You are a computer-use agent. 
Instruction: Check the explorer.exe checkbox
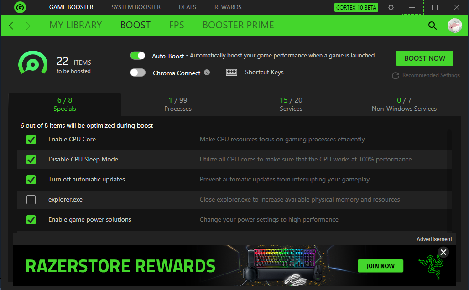[31, 199]
